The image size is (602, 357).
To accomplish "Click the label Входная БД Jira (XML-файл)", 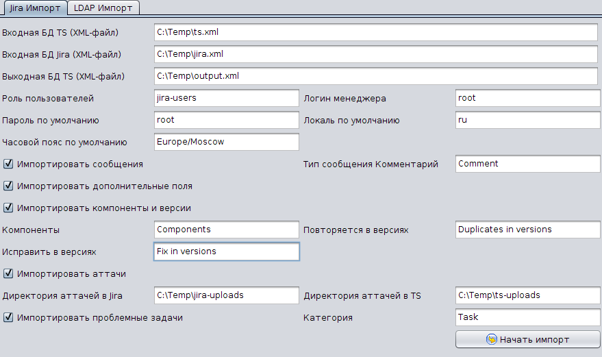I will click(62, 55).
